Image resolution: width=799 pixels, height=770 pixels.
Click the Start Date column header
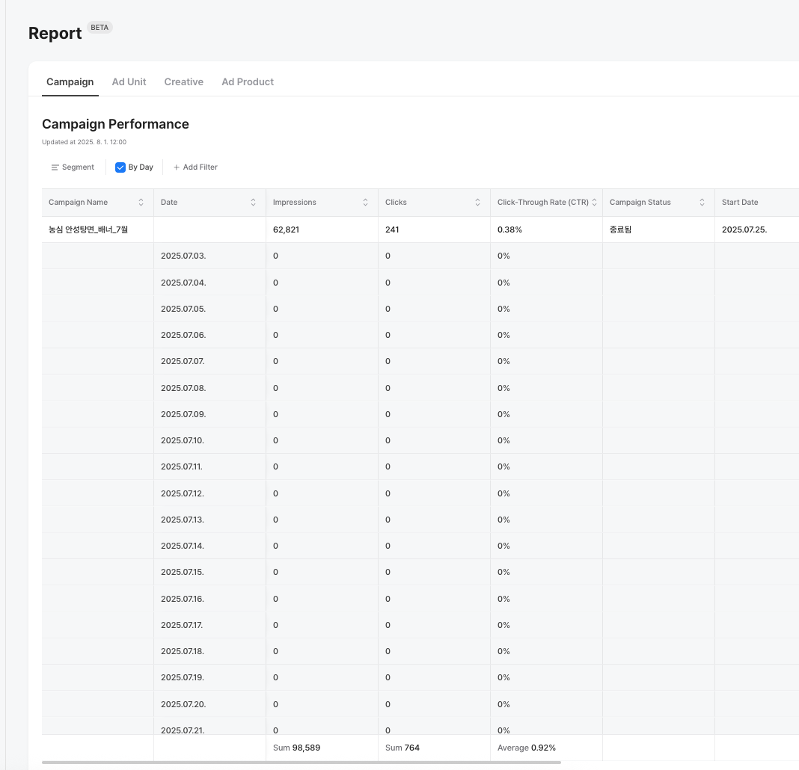(740, 203)
